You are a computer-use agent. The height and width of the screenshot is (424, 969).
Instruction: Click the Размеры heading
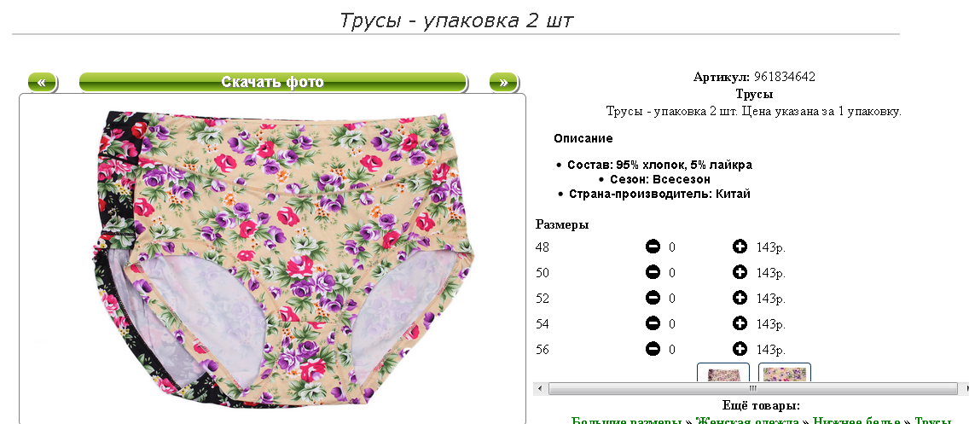pyautogui.click(x=562, y=224)
